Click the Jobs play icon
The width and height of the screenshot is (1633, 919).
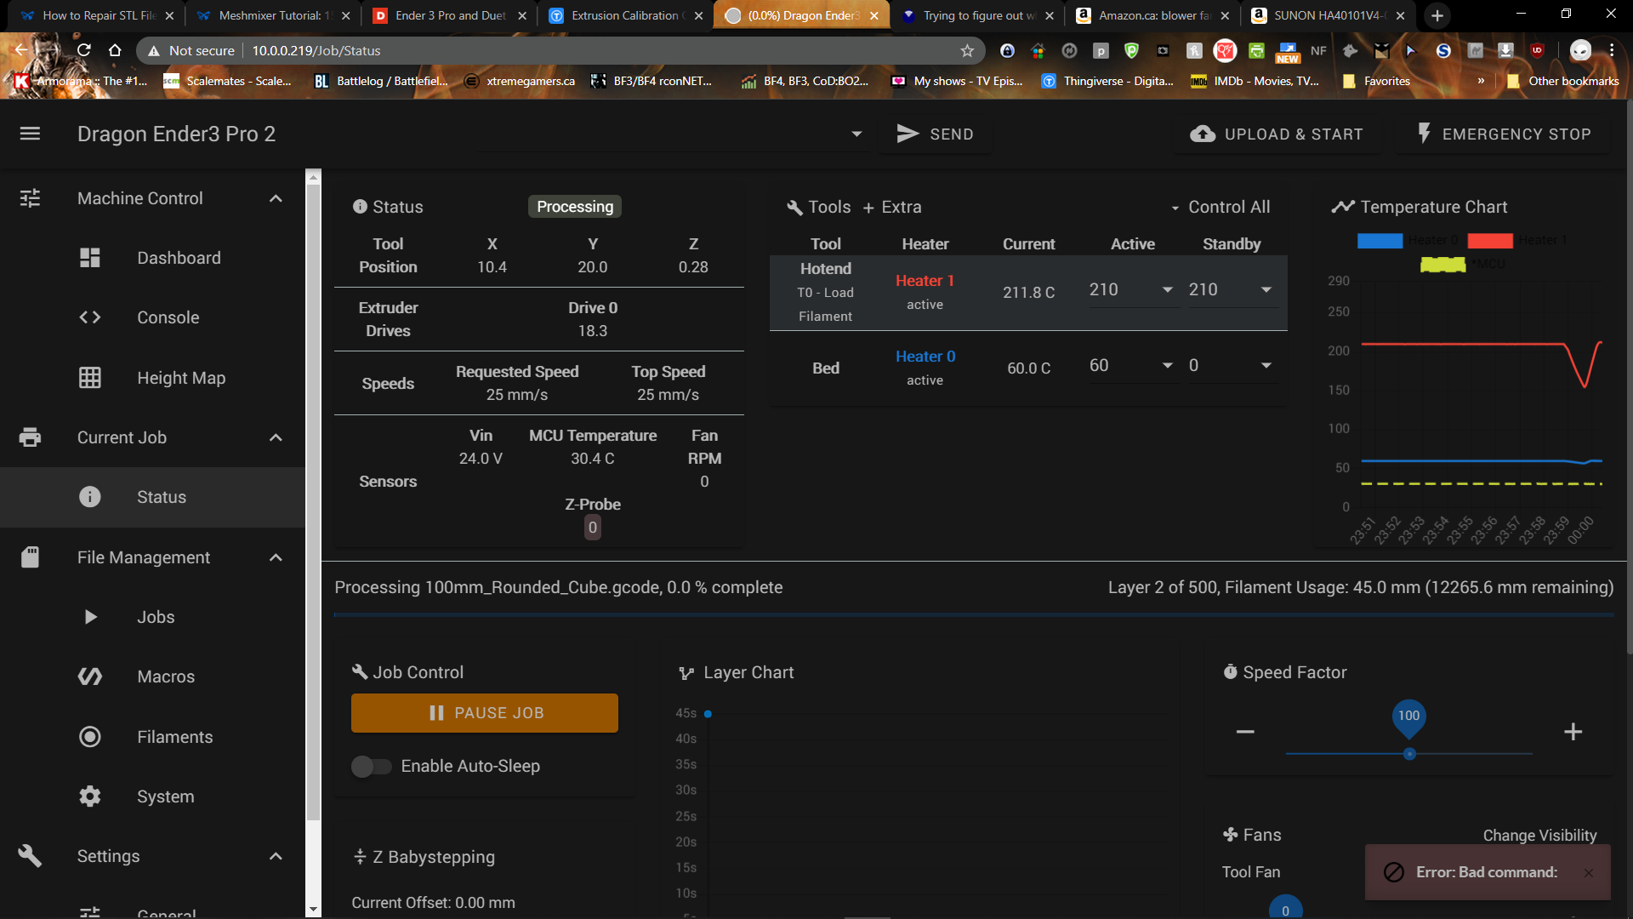pyautogui.click(x=90, y=617)
